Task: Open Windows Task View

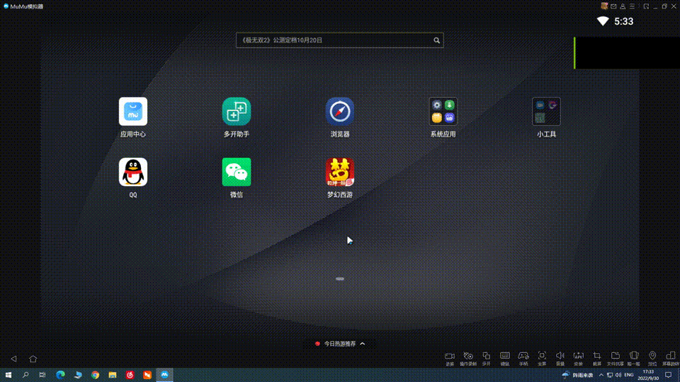Action: [x=42, y=375]
